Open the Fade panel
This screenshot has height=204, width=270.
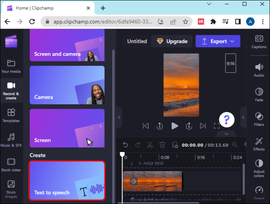pos(259,95)
